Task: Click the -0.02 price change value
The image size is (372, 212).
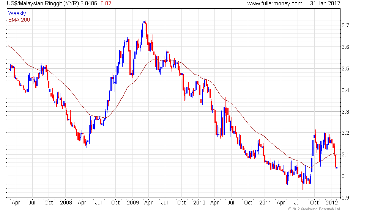Action: (105, 3)
